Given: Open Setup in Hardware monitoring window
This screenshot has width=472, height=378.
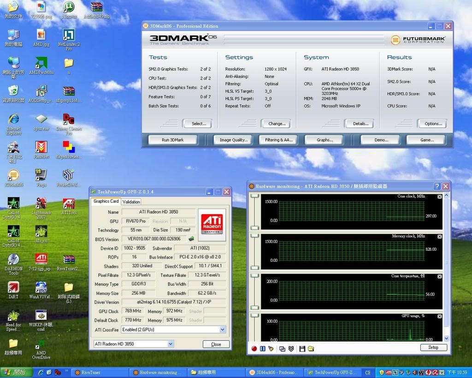Looking at the screenshot, I should tap(433, 348).
